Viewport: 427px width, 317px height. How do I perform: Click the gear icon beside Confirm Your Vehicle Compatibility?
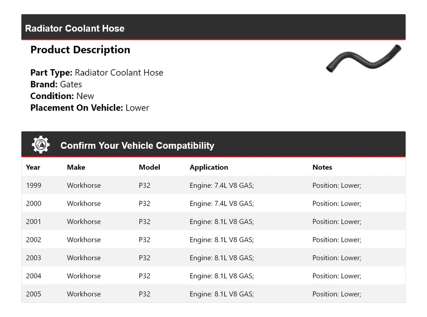pos(40,145)
